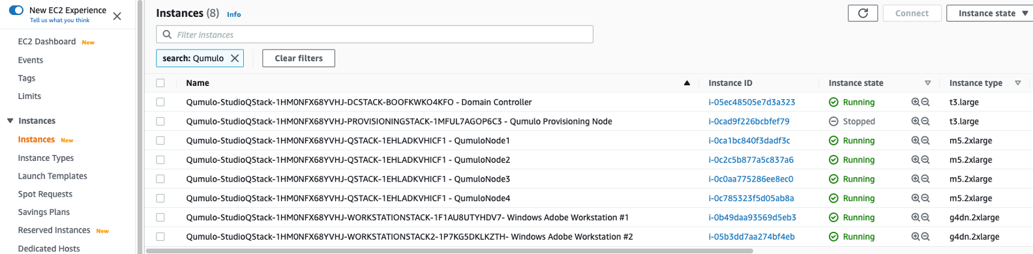Image resolution: width=1033 pixels, height=254 pixels.
Task: Open the Instance state dropdown button
Action: pyautogui.click(x=990, y=13)
